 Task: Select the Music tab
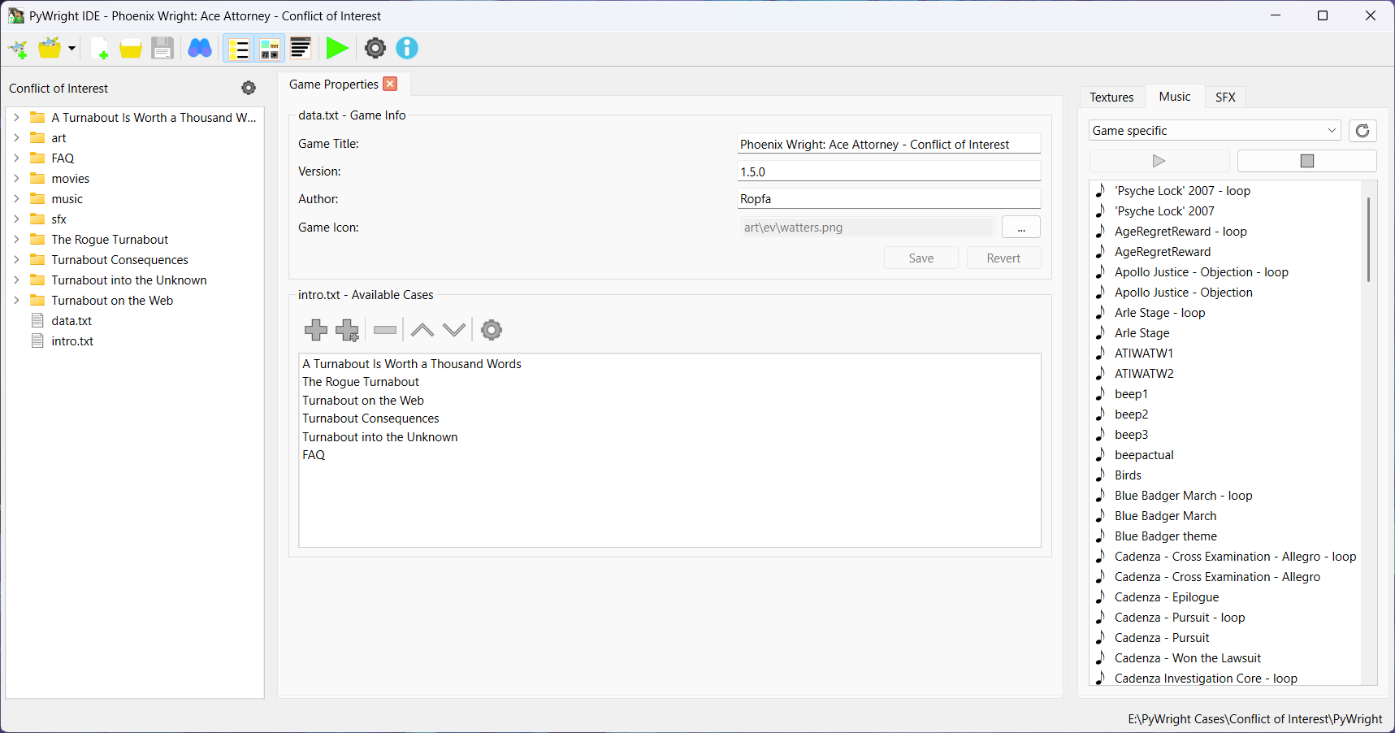coord(1175,97)
